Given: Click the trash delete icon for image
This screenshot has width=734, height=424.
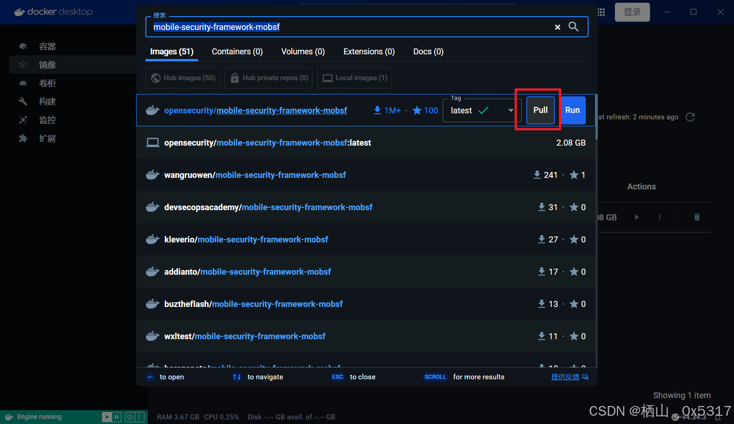Looking at the screenshot, I should 697,217.
